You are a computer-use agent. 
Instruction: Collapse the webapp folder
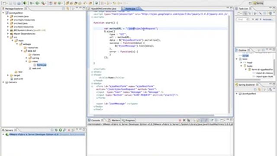pyautogui.click(x=17, y=44)
